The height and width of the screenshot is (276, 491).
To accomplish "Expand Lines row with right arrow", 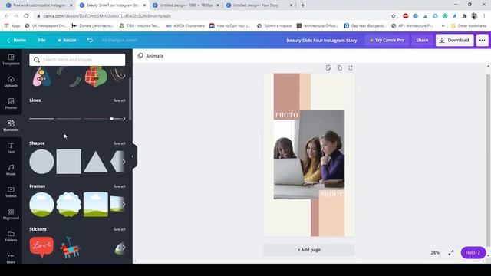I will point(124,119).
